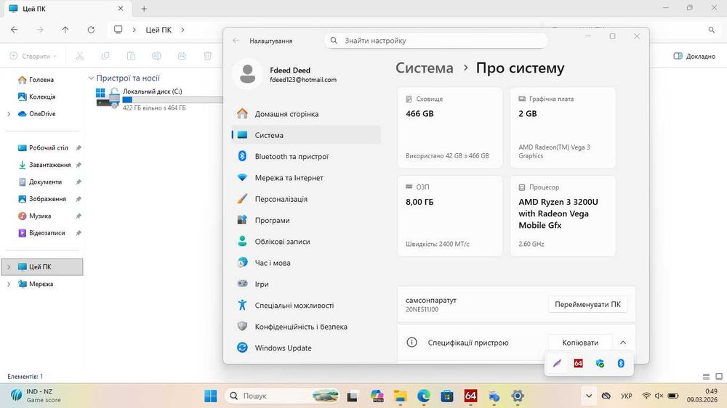Select Система in Settings sidebar
Image resolution: width=727 pixels, height=408 pixels.
click(x=306, y=135)
